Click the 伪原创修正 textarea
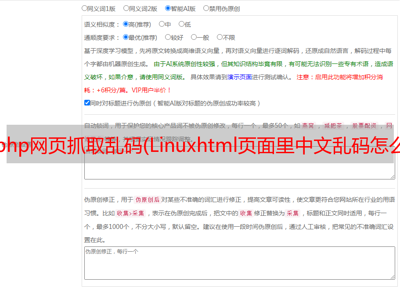400x288 pixels. pos(240,263)
